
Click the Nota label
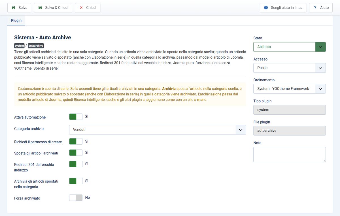pyautogui.click(x=257, y=143)
